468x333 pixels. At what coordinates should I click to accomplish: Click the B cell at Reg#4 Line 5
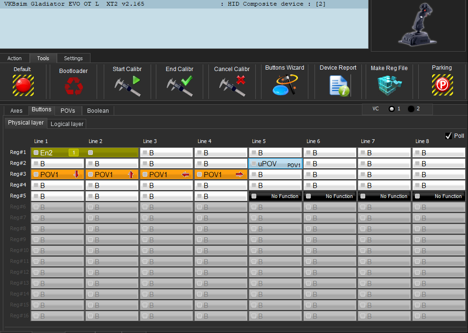pos(276,185)
